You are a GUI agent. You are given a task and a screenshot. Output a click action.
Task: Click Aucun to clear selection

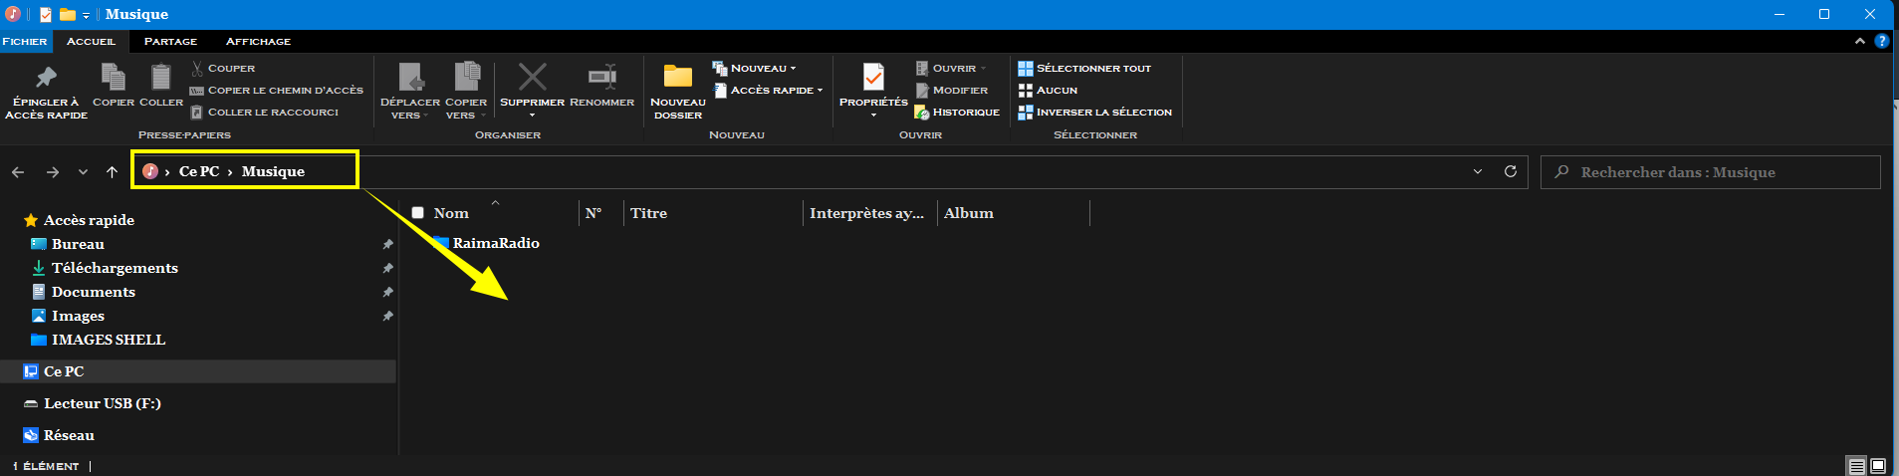(1048, 91)
